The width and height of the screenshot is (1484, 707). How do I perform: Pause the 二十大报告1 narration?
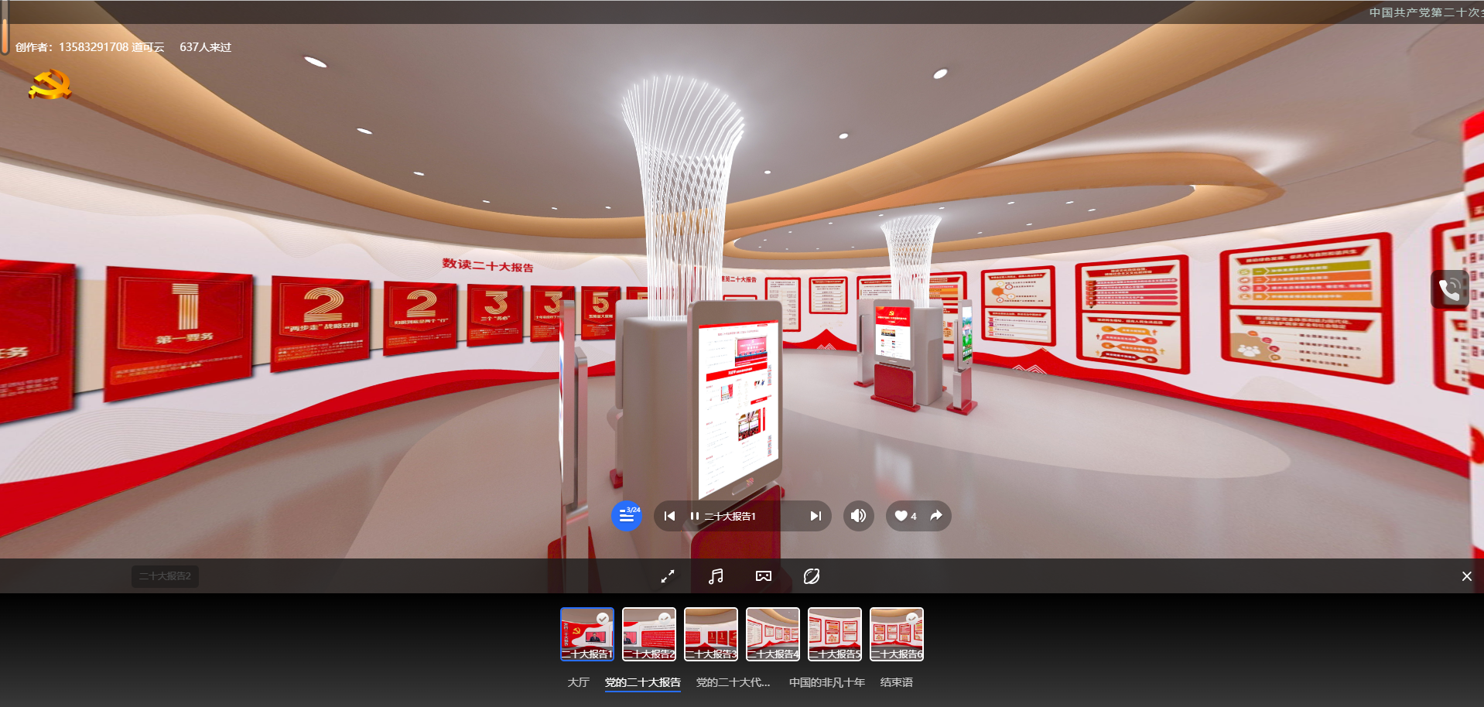695,516
